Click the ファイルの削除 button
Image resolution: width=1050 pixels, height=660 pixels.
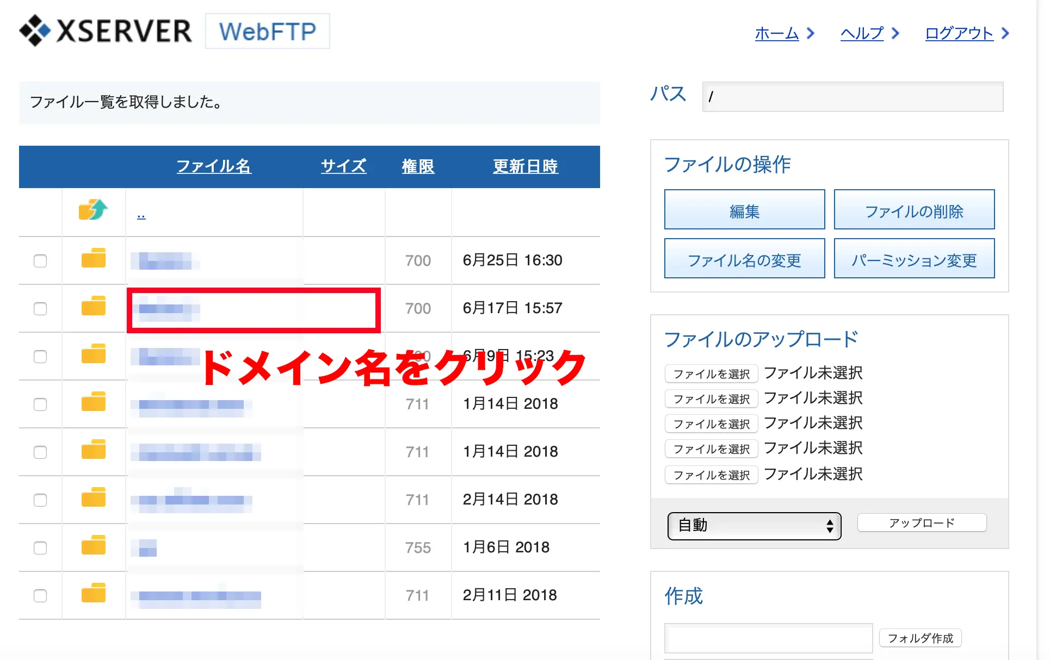[914, 210]
